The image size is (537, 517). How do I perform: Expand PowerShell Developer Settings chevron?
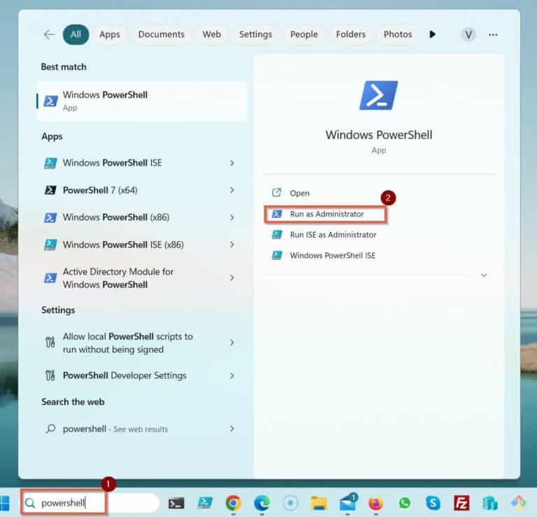[x=232, y=376]
